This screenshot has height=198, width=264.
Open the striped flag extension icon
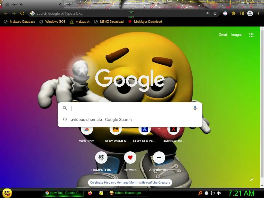[x=225, y=13]
